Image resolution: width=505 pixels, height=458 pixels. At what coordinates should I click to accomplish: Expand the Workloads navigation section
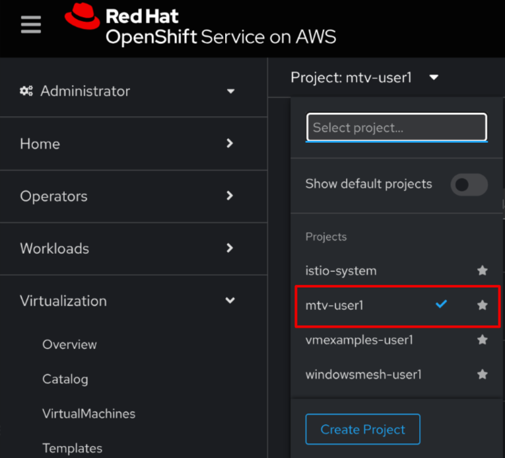[133, 248]
